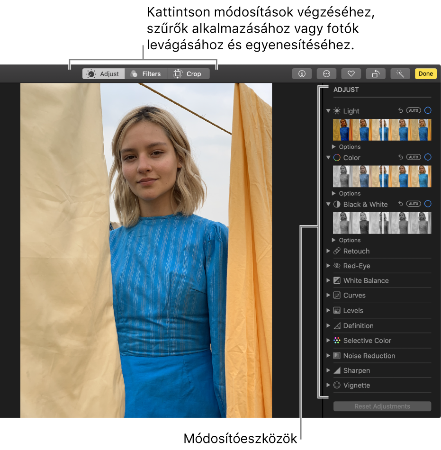This screenshot has width=441, height=450.
Task: Apply auto enhance magic wand
Action: (x=400, y=74)
